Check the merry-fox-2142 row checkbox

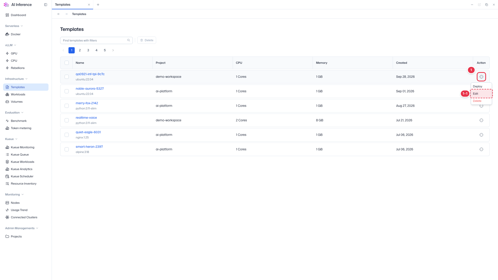click(x=67, y=106)
